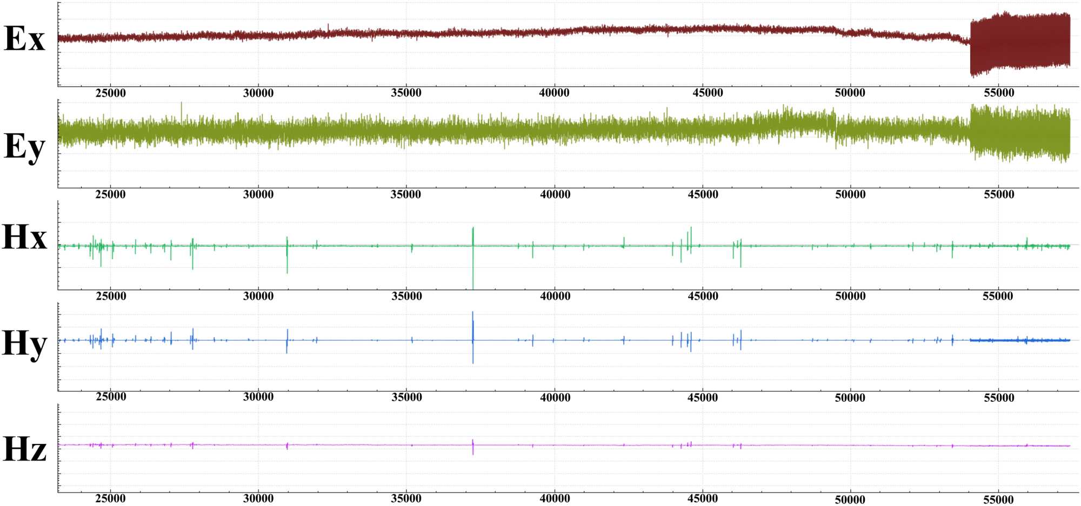Click the thick blue noise segment ending Hy
1081x506 pixels.
click(1020, 340)
